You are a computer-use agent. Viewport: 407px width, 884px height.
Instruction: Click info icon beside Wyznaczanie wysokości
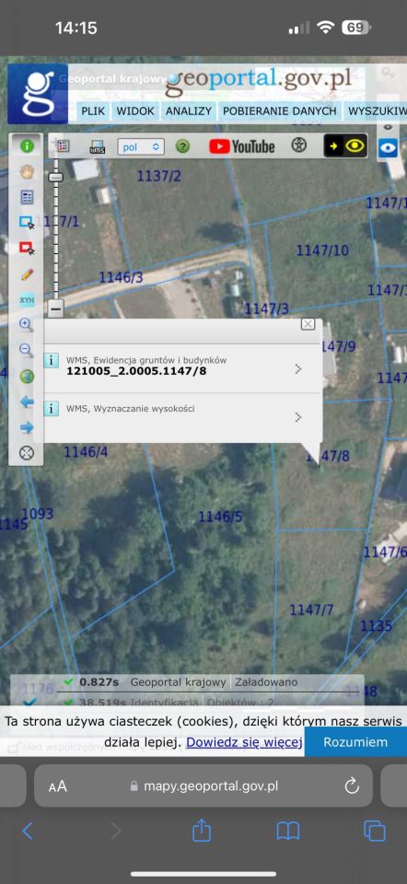pos(51,409)
